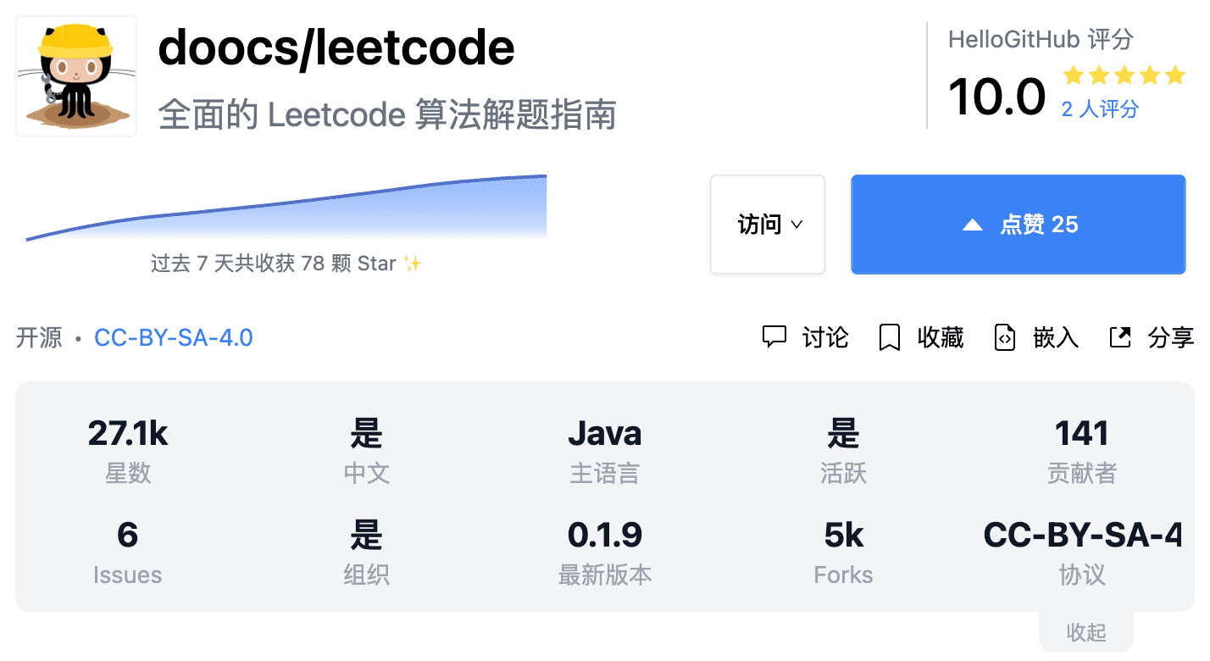Open the 分享 share icon
This screenshot has height=661, width=1210.
click(x=1120, y=336)
